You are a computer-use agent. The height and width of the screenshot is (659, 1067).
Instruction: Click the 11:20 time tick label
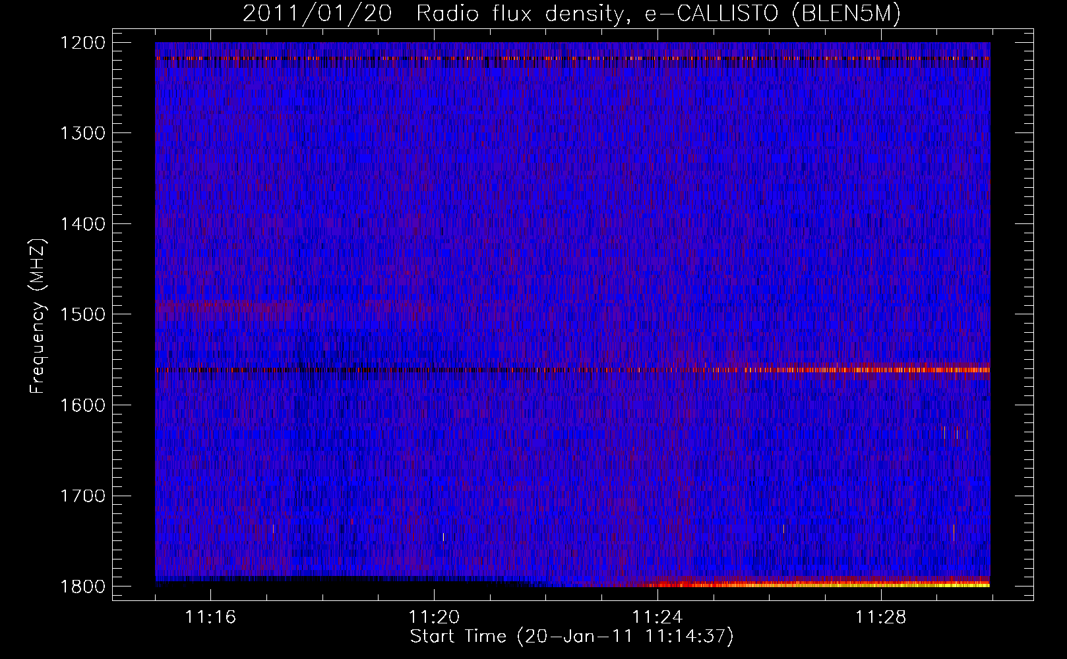click(434, 617)
